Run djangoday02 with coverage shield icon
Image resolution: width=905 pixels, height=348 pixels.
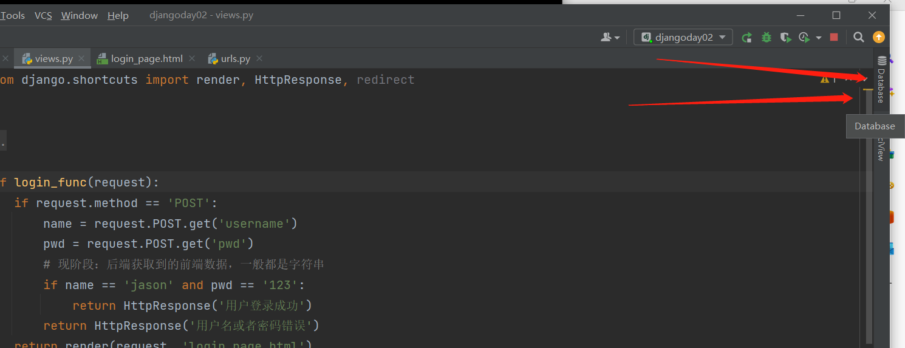click(786, 38)
